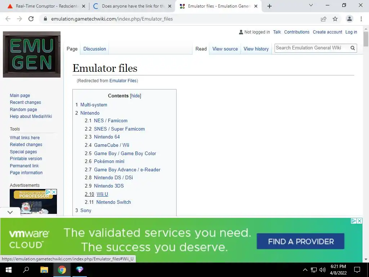Open the tab search chevron
The width and height of the screenshot is (369, 277).
click(311, 5)
